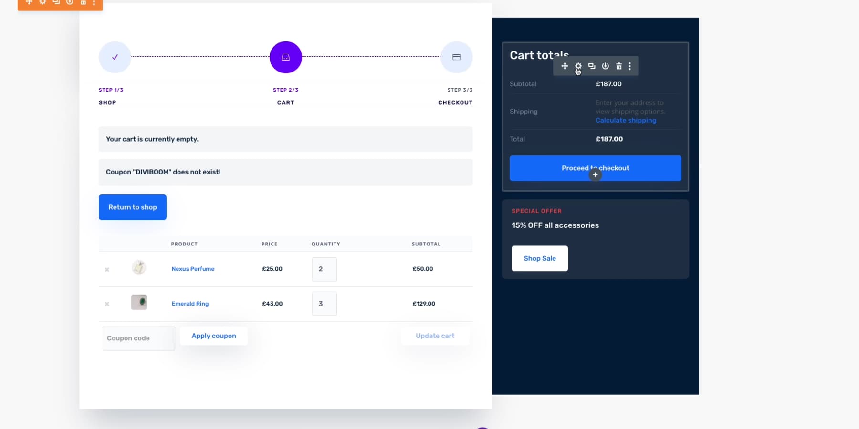
Task: Click the Return to shop button
Action: pyautogui.click(x=132, y=207)
